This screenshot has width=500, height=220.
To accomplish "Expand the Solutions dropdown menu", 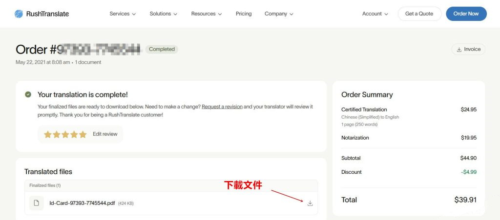I will tap(163, 14).
